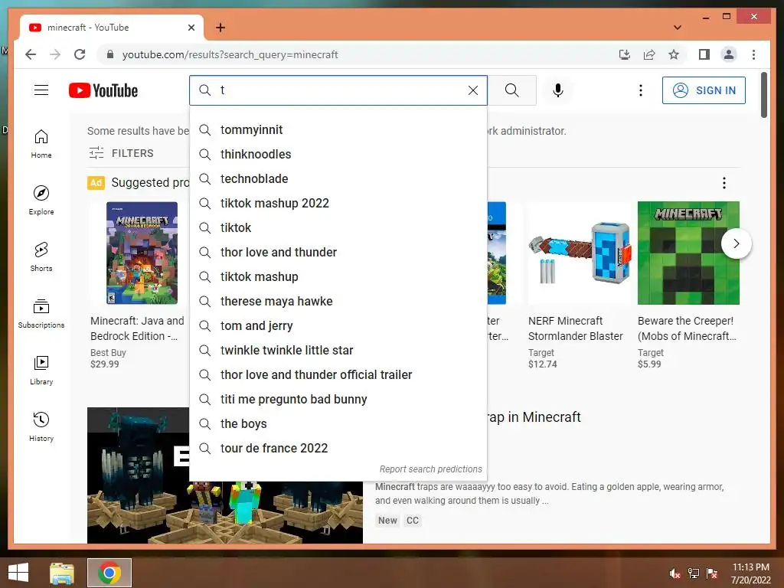The width and height of the screenshot is (784, 588).
Task: Open the taskbar clock showing 11:13 PM
Action: point(750,573)
